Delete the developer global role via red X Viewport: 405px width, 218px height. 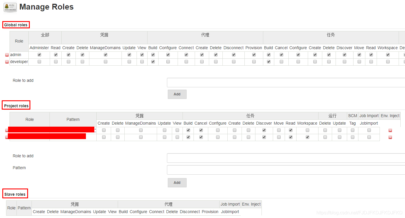tap(7, 62)
